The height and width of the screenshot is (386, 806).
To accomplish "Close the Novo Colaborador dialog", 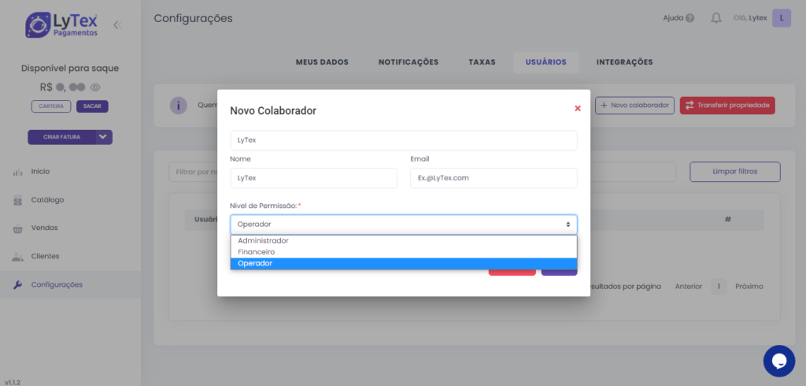I will pos(577,109).
